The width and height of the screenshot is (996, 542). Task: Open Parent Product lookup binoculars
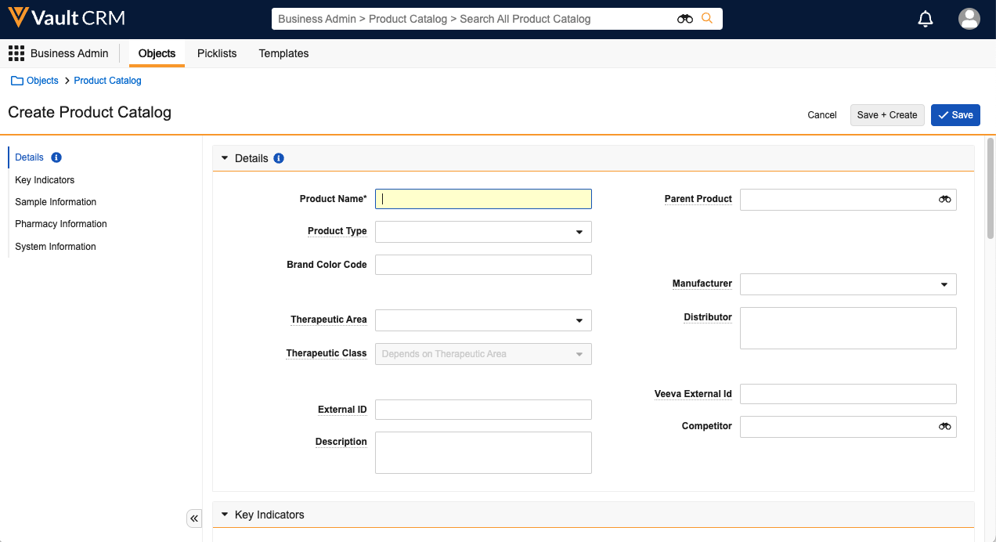click(944, 200)
